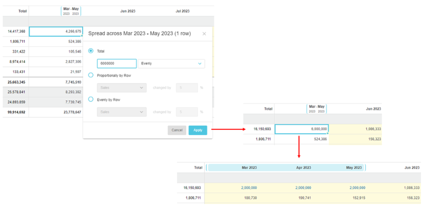The height and width of the screenshot is (207, 425).
Task: Click percent field in Evenly by Row
Action: pyautogui.click(x=186, y=111)
